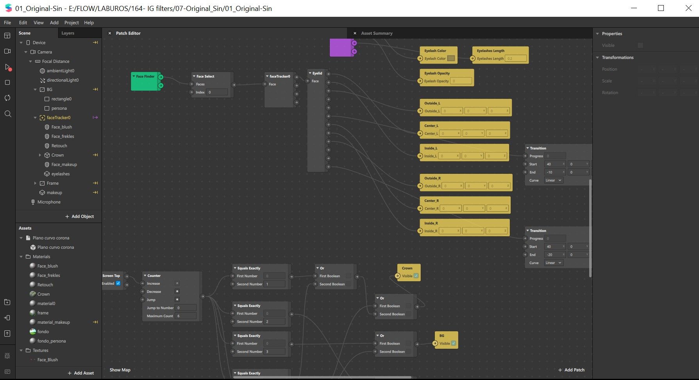
Task: Toggle the Crown patch Visible checkbox
Action: 416,276
